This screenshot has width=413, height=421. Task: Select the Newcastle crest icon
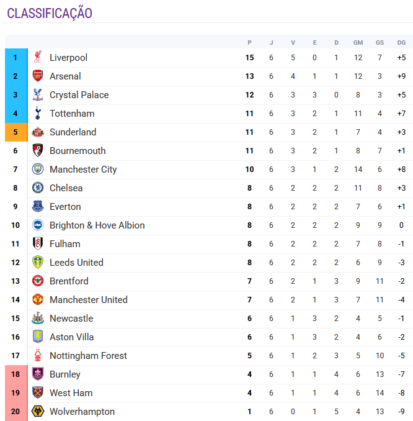click(x=38, y=319)
